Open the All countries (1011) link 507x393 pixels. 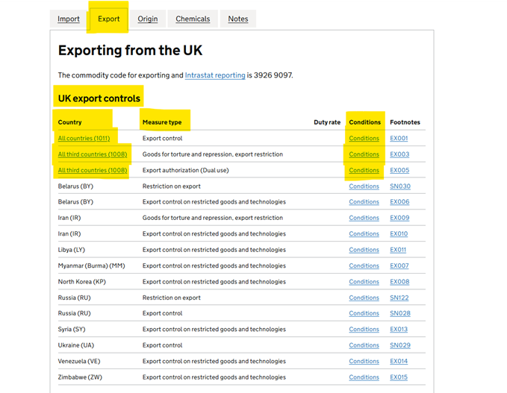point(84,139)
